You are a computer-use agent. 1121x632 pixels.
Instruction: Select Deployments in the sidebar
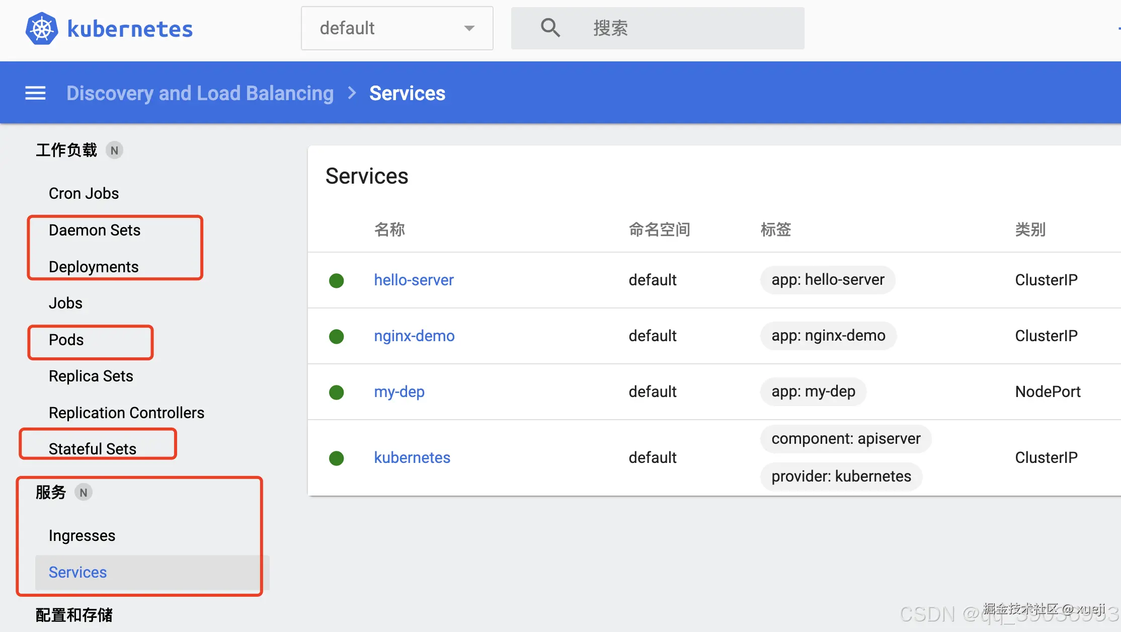click(93, 267)
